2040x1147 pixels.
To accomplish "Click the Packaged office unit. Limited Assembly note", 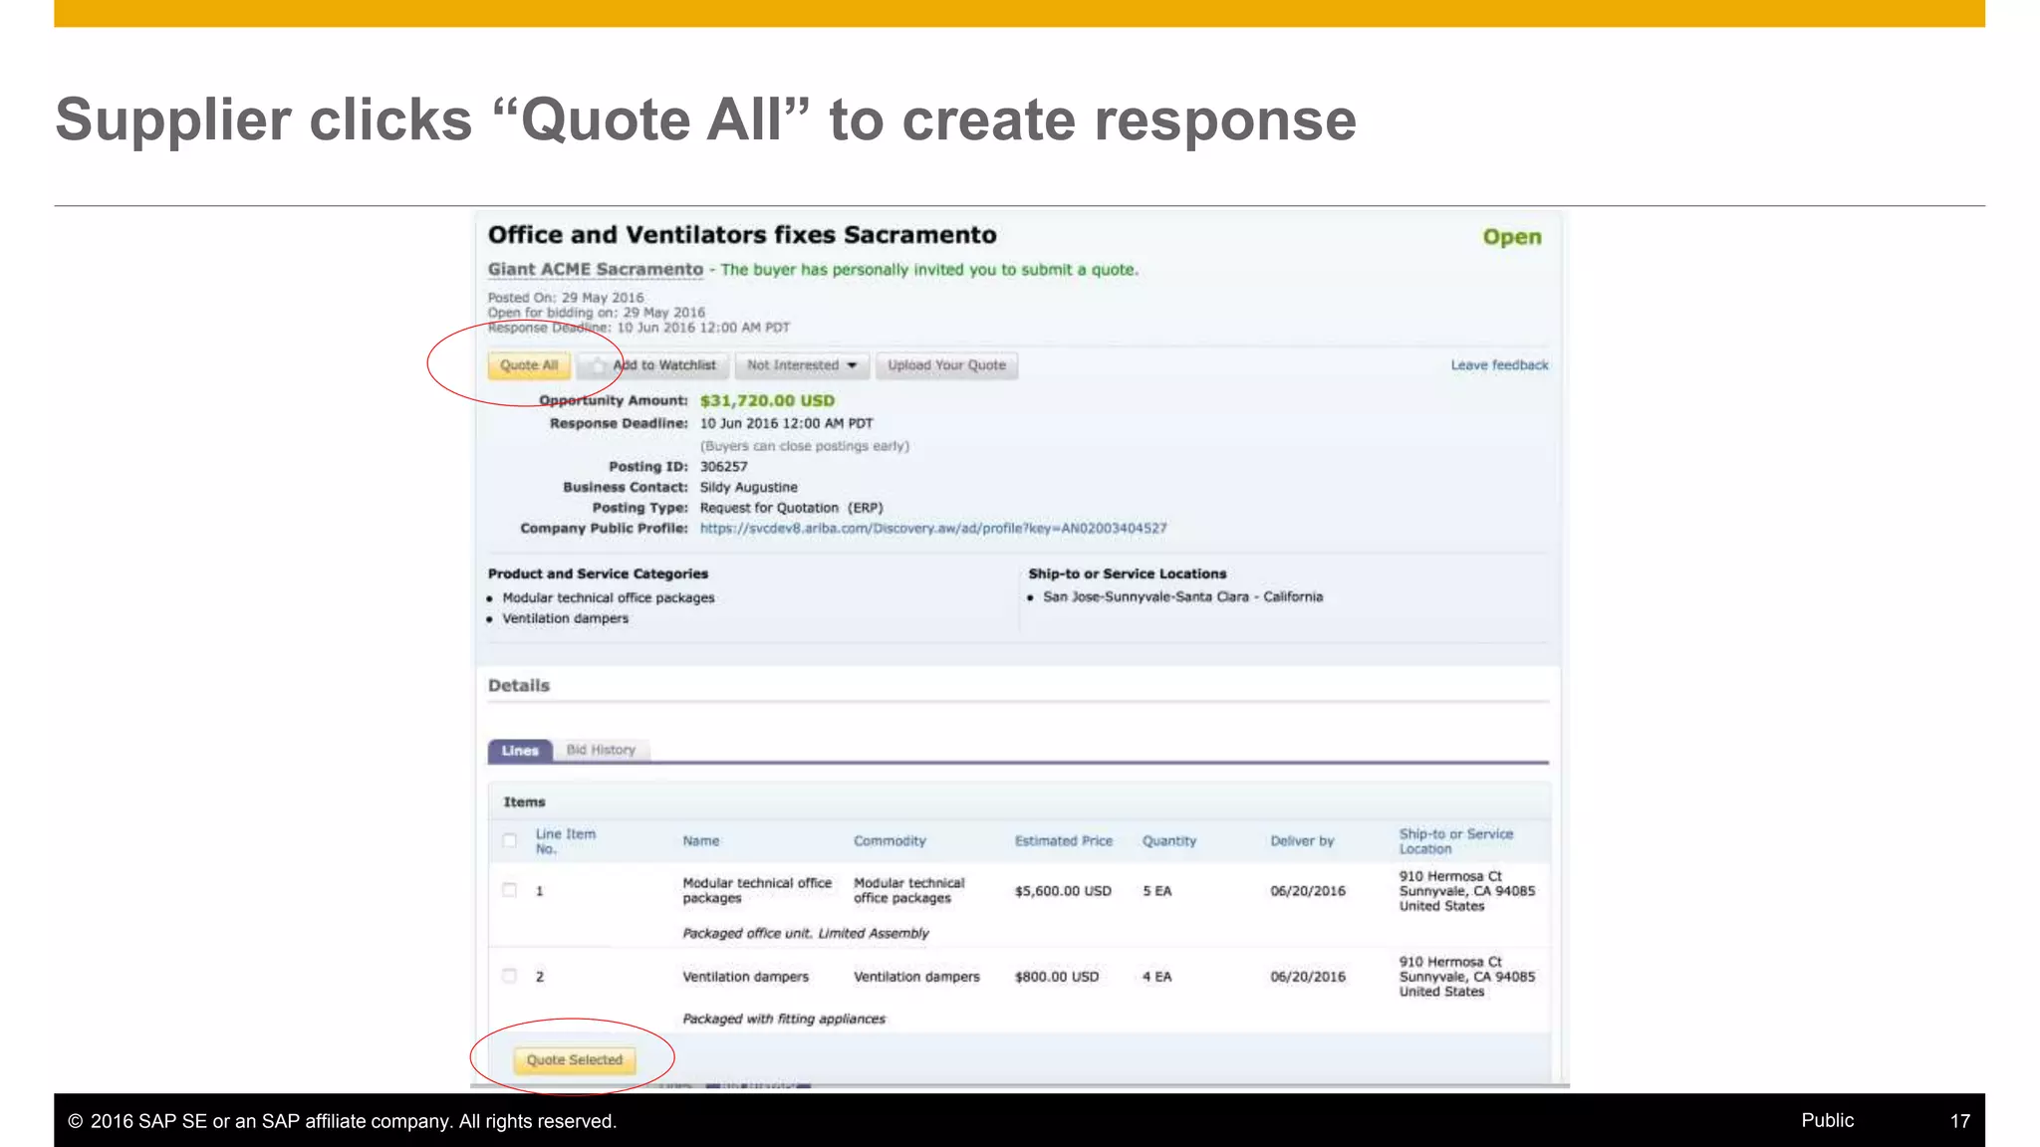I will [x=805, y=933].
